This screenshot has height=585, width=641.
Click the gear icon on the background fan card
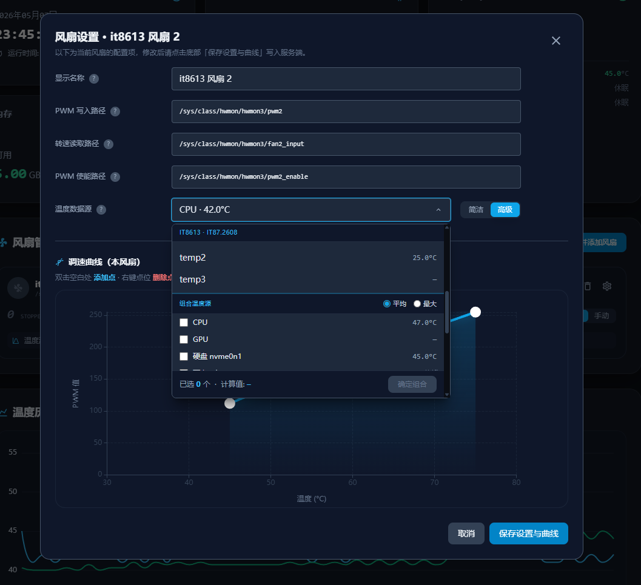click(x=606, y=286)
